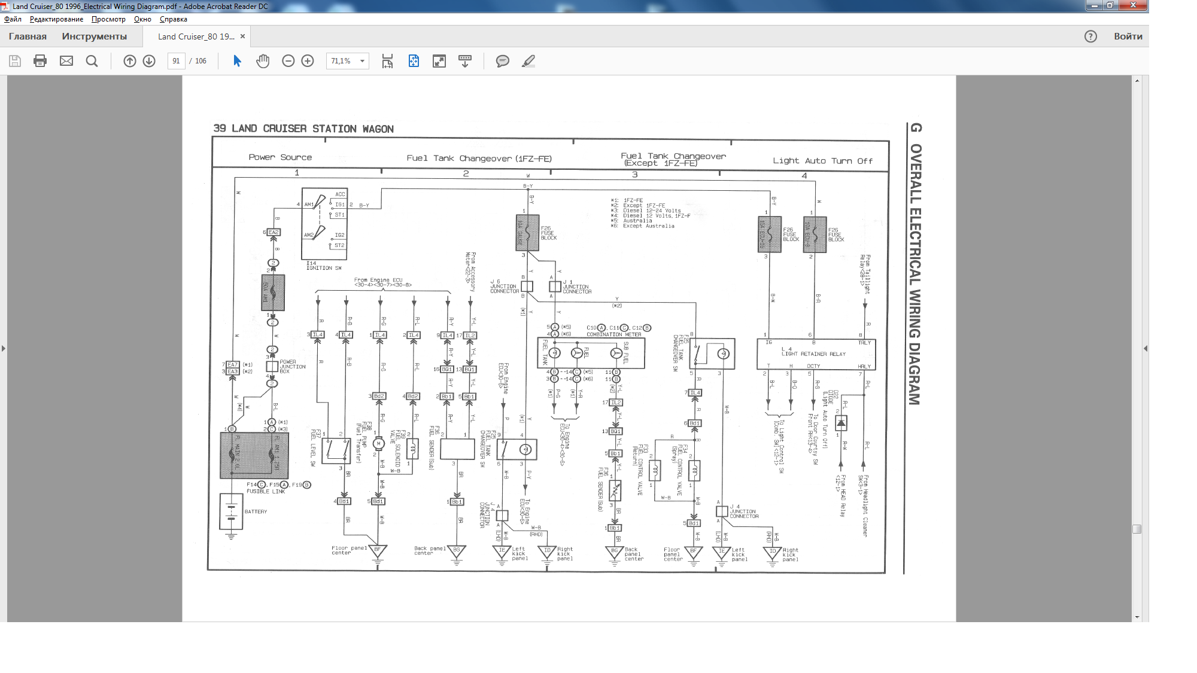Open the Файл menu
This screenshot has height=673, width=1197.
tap(13, 19)
